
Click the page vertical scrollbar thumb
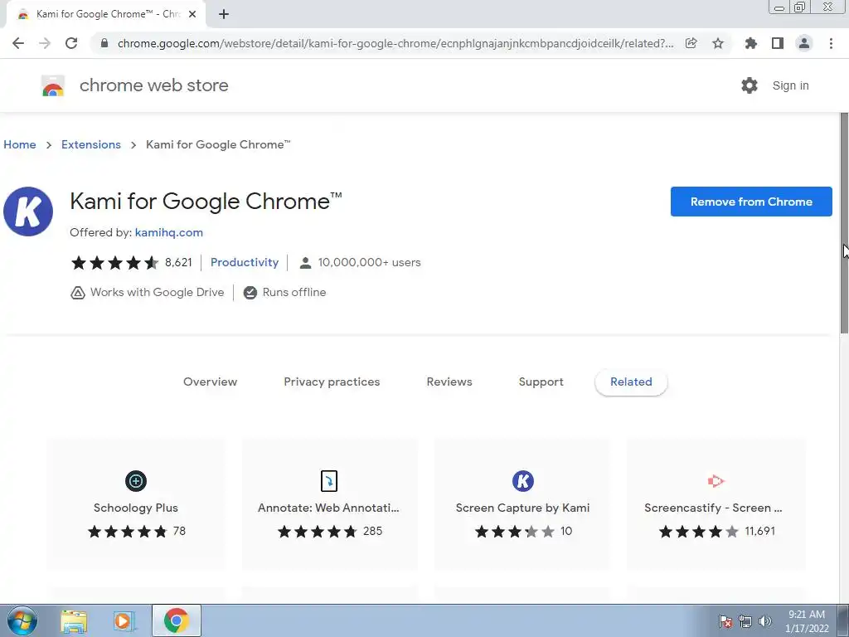tap(844, 224)
